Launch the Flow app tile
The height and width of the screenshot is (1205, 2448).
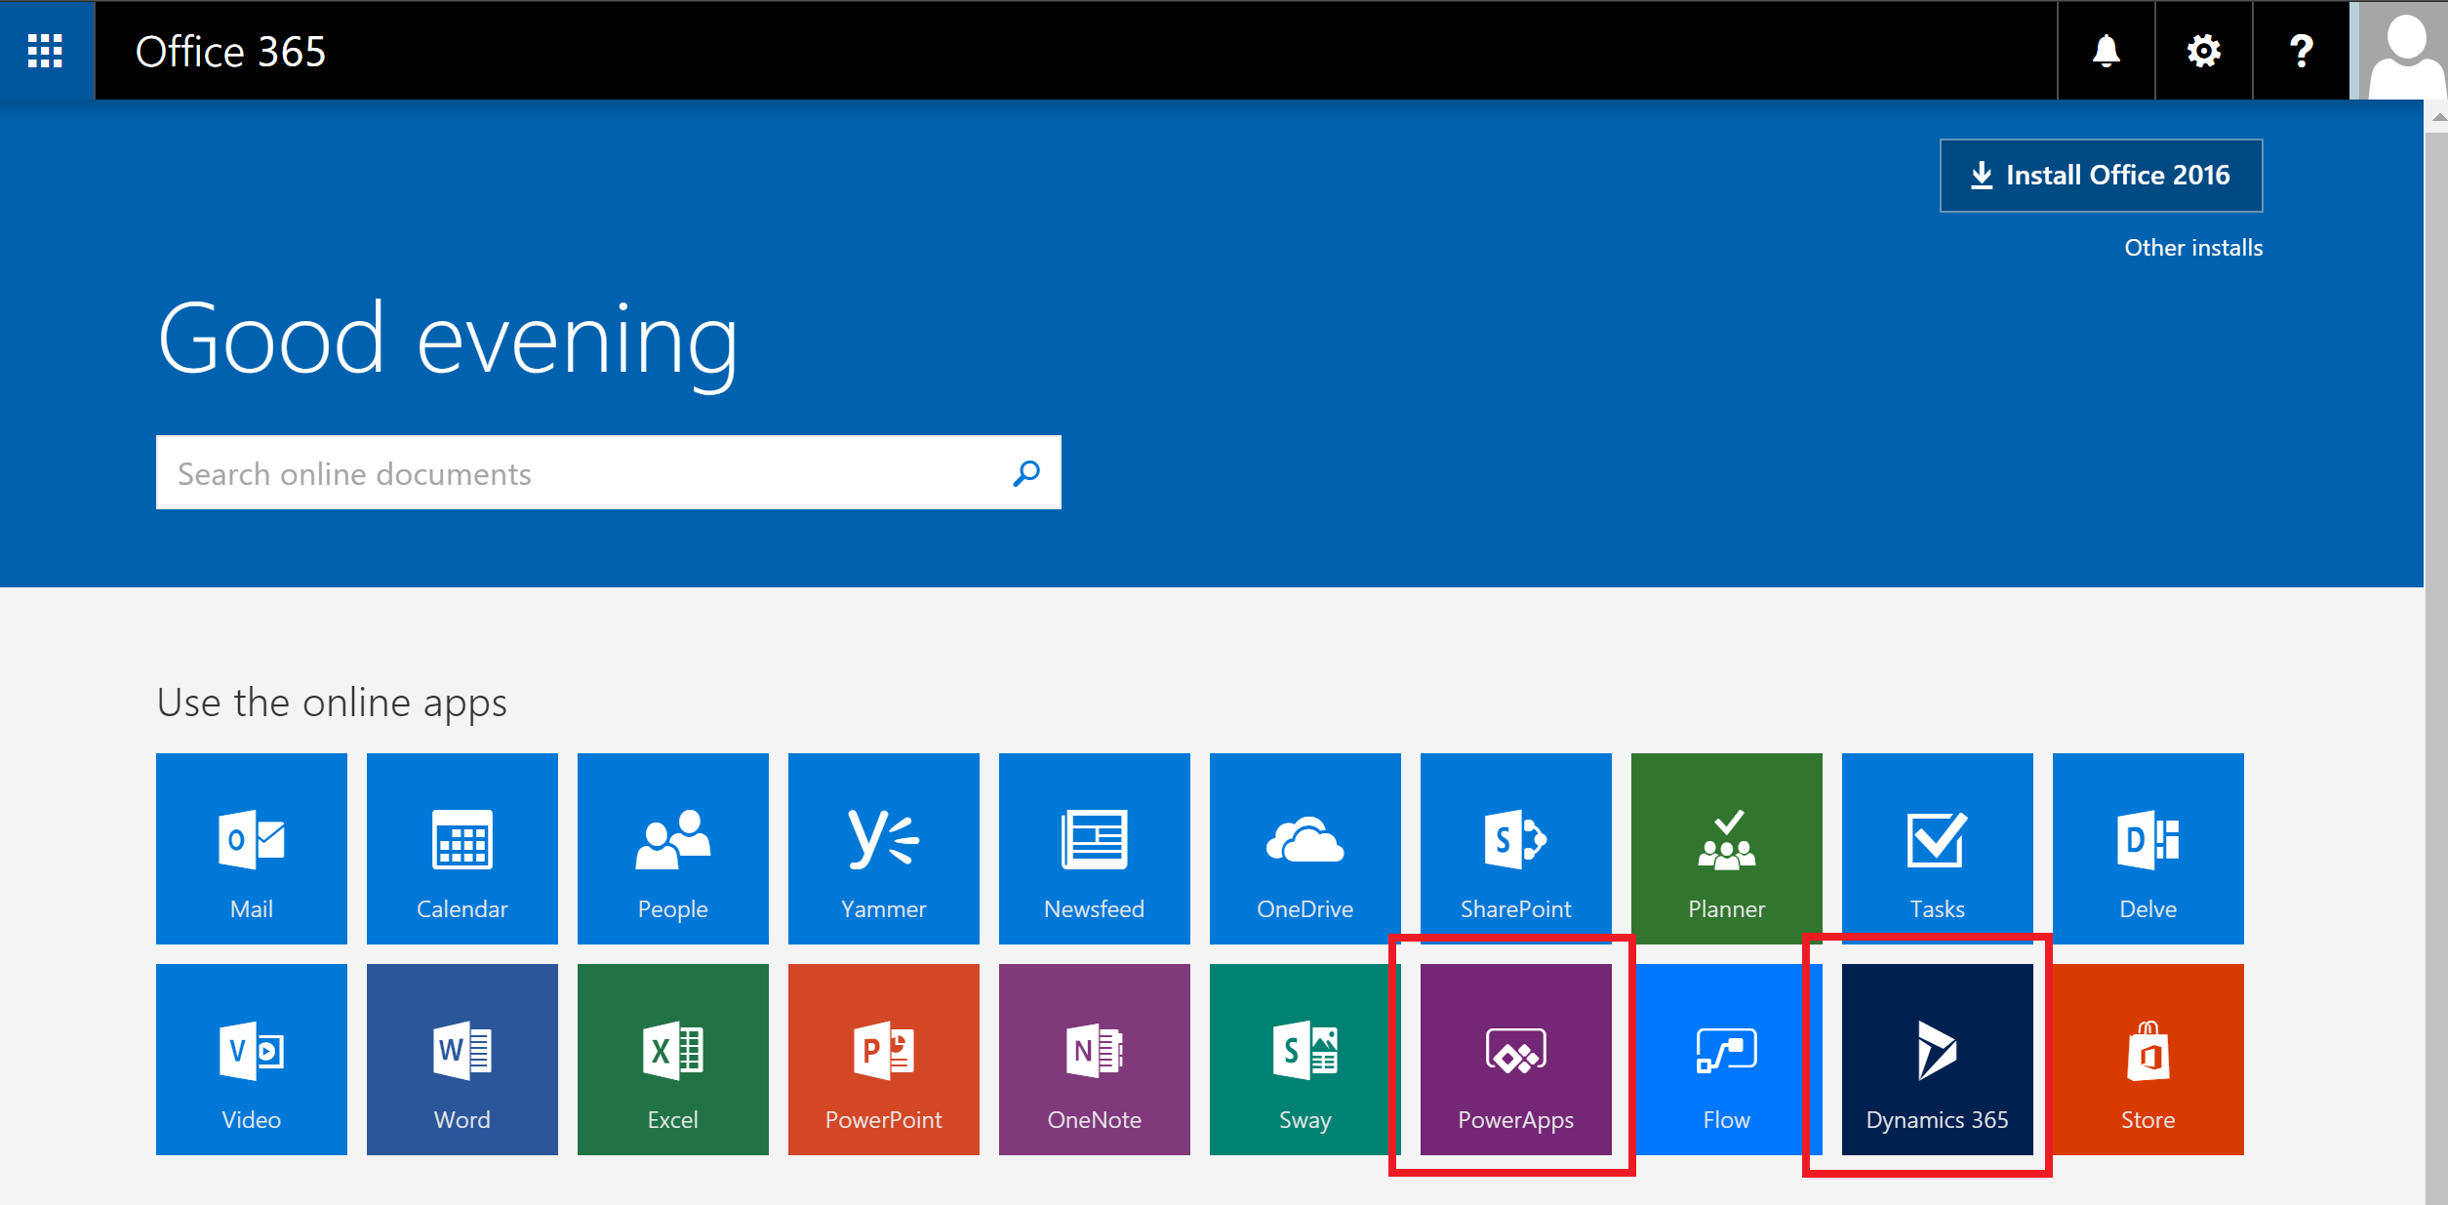[1726, 1059]
